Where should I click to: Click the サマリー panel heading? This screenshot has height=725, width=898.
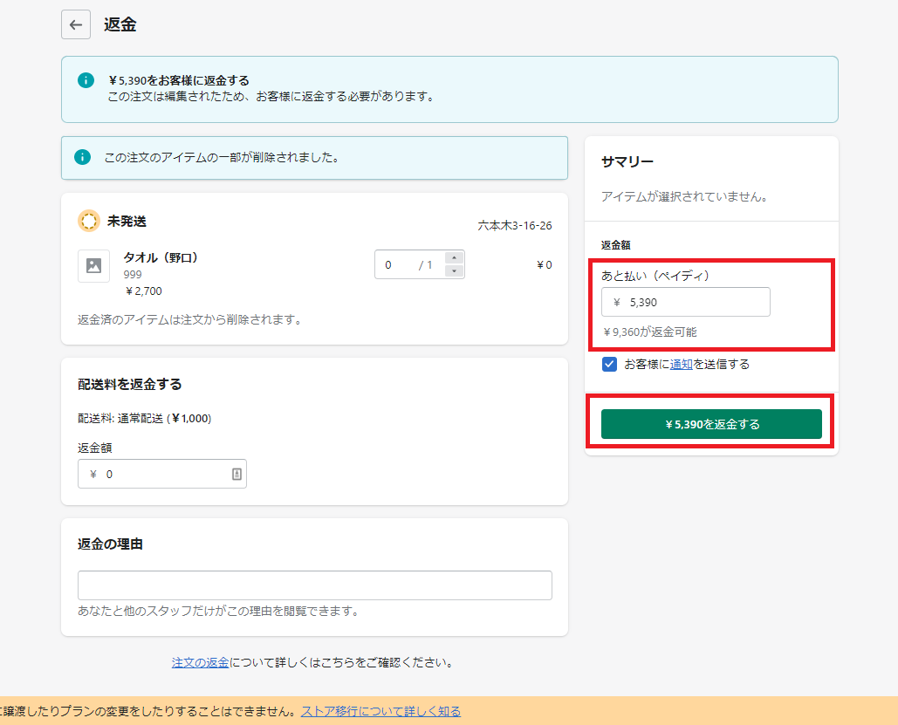click(x=627, y=161)
